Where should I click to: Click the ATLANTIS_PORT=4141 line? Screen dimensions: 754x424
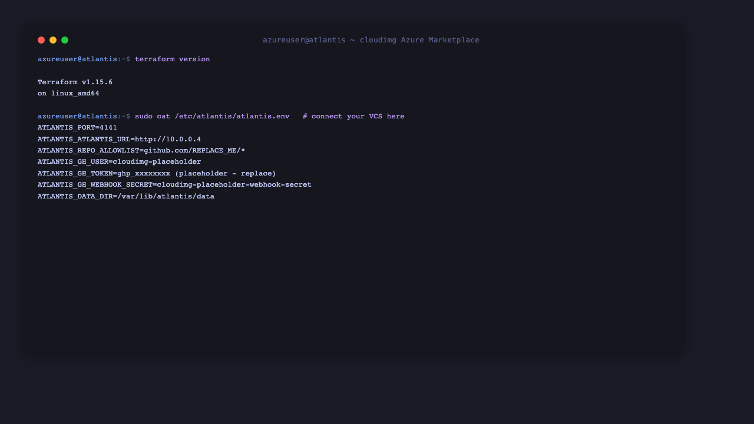click(77, 128)
